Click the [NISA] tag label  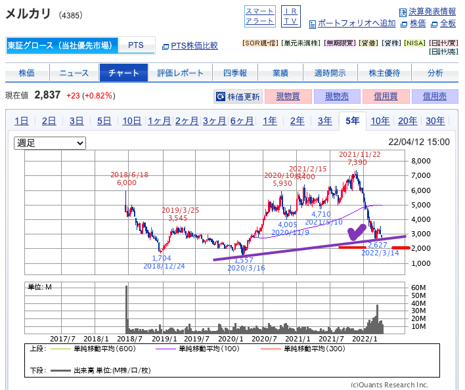pyautogui.click(x=415, y=43)
